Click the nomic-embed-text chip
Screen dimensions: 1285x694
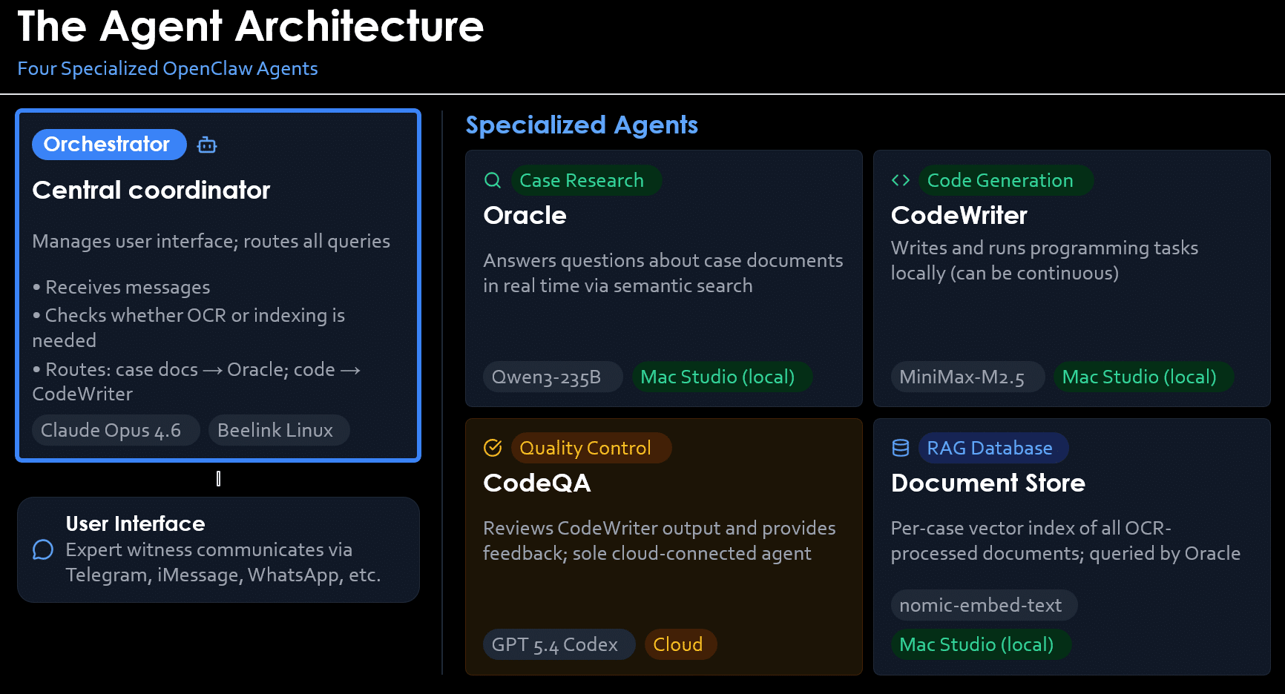[x=984, y=605]
